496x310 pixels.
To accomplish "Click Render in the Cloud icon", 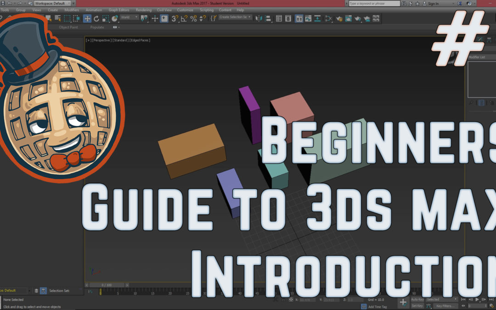I will point(366,19).
